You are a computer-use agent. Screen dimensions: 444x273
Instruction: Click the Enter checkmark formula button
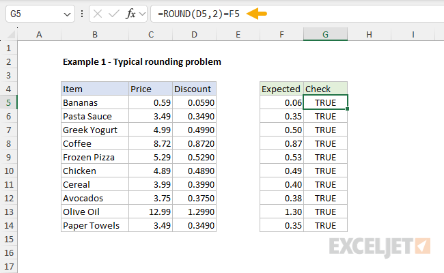coord(114,14)
